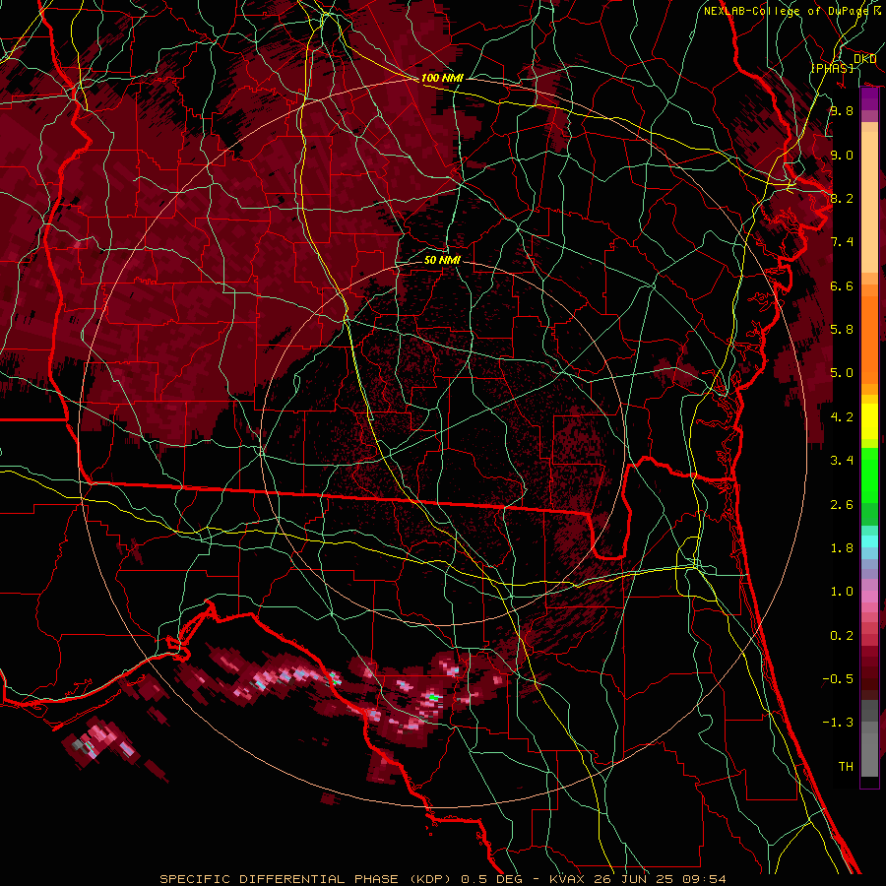The width and height of the screenshot is (886, 886).
Task: Click the 1.0 legend value
Action: click(842, 592)
